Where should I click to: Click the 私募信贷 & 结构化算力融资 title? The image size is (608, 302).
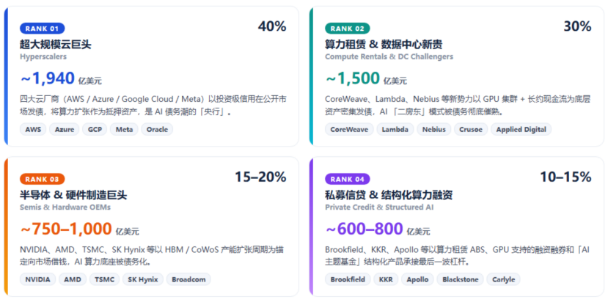(389, 195)
